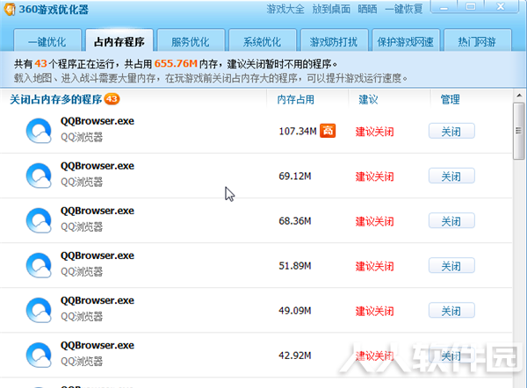527x388 pixels.
Task: Click the 内存占用 column header
Action: pos(296,99)
